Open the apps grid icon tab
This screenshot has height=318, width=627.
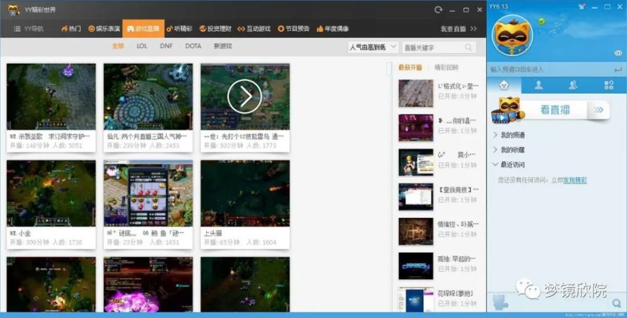tap(609, 85)
